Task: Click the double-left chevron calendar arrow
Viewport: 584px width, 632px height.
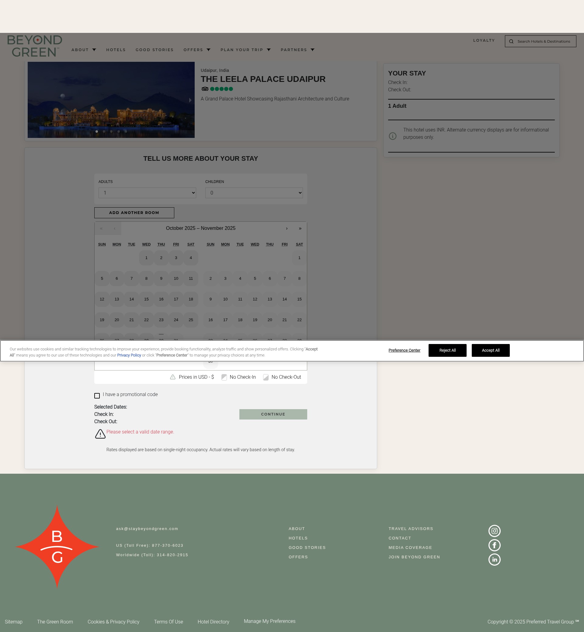Action: coord(101,228)
